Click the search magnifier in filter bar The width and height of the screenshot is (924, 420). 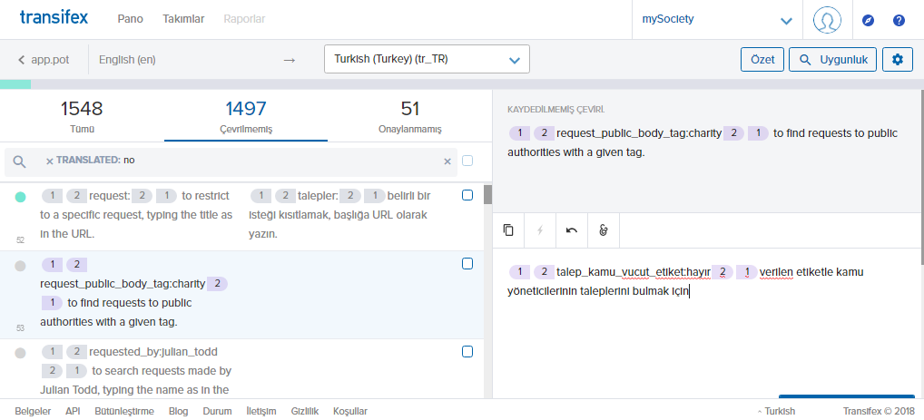(19, 161)
